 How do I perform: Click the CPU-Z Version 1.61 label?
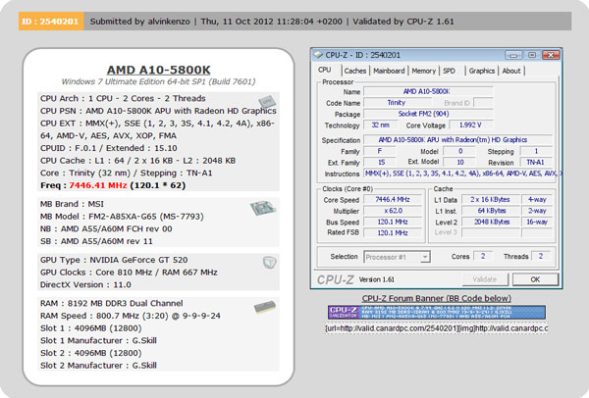[x=376, y=279]
